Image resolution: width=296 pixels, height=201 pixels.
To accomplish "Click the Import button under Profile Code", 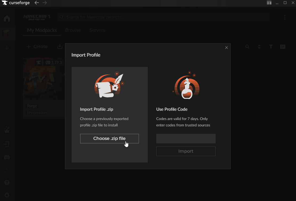I will (x=186, y=151).
